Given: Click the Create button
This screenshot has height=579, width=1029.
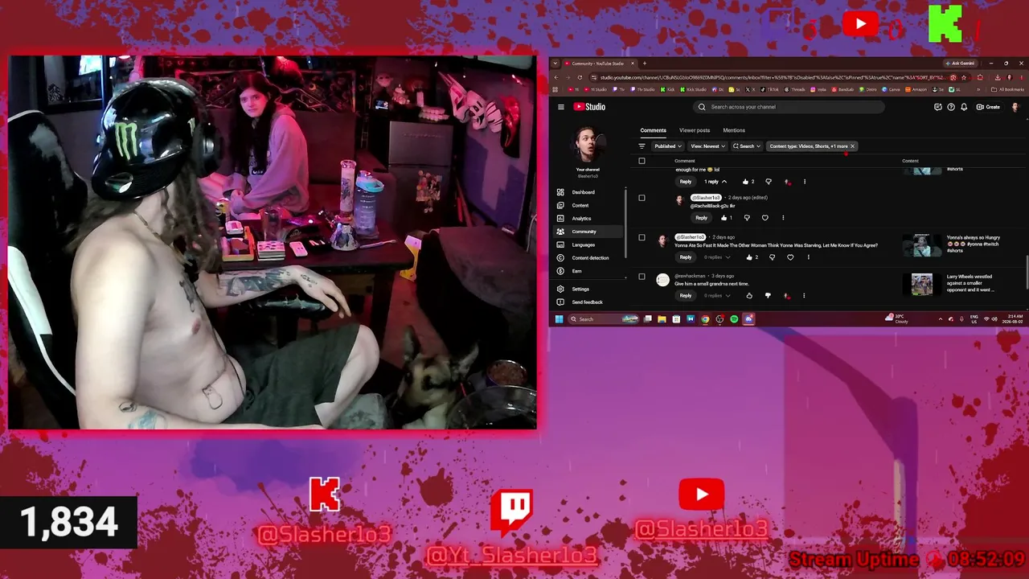Looking at the screenshot, I should pyautogui.click(x=990, y=107).
